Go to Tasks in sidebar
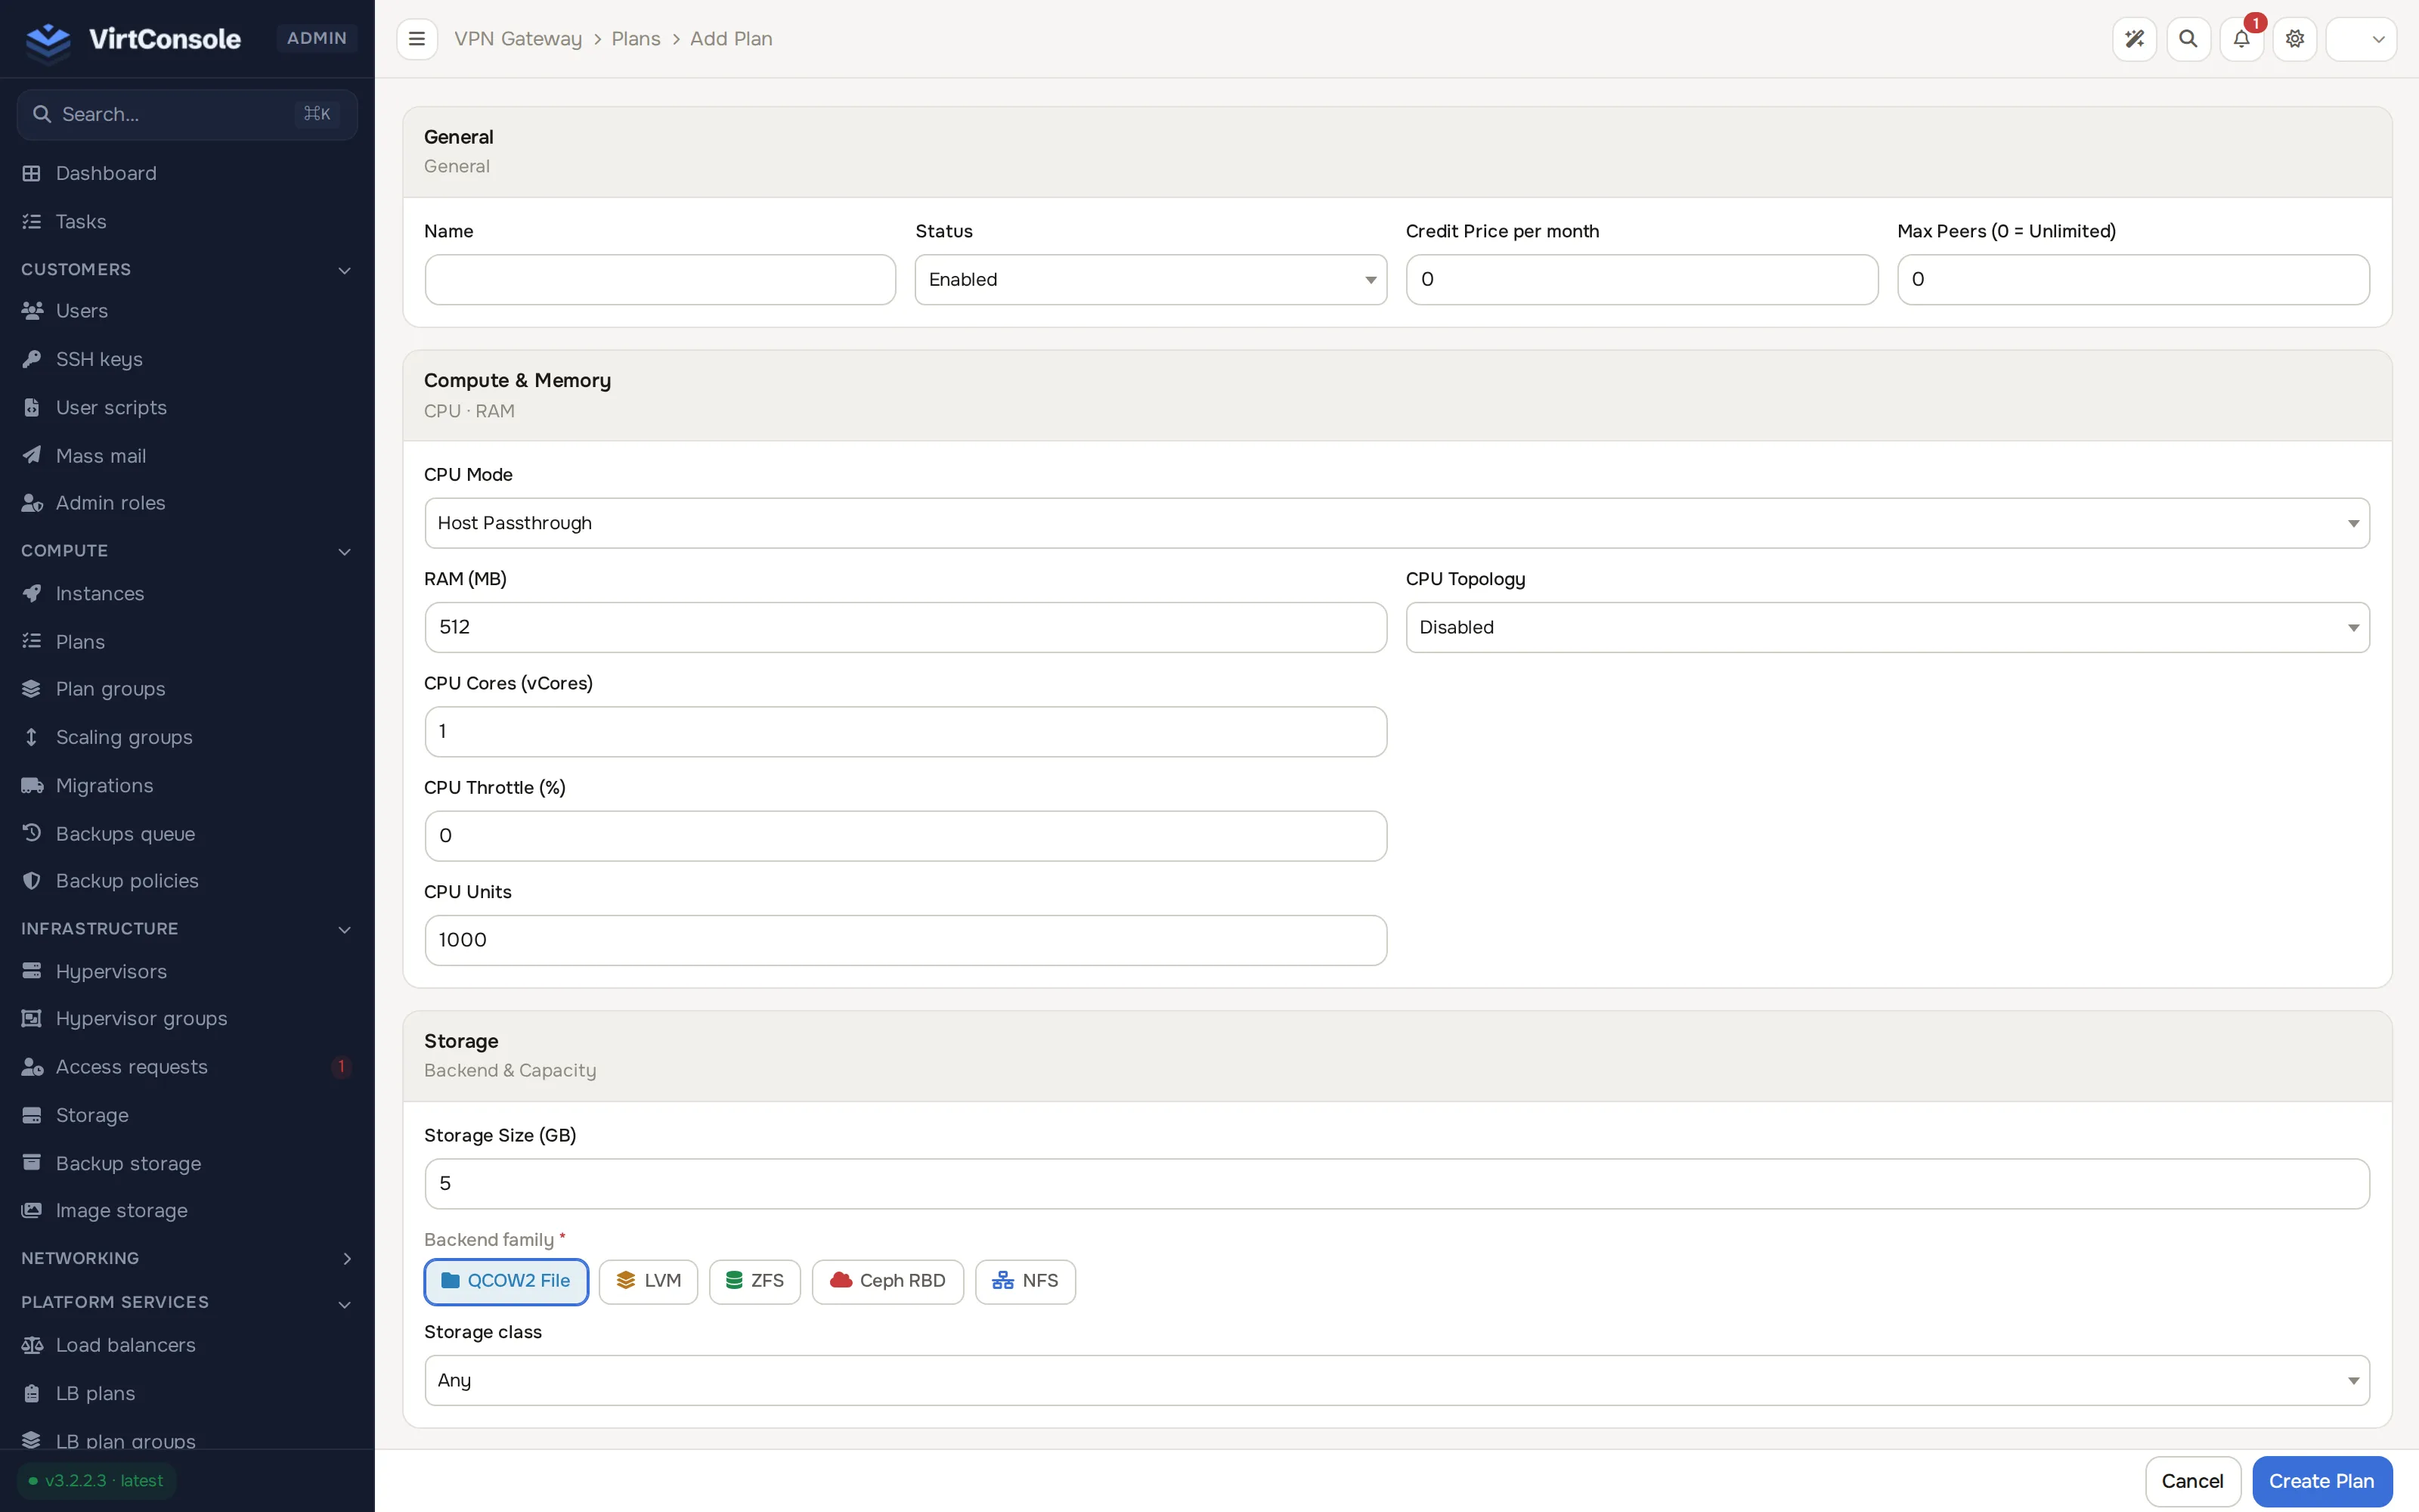This screenshot has height=1512, width=2419. click(x=187, y=221)
